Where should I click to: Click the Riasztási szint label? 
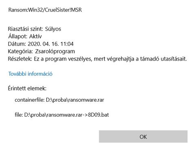26,29
